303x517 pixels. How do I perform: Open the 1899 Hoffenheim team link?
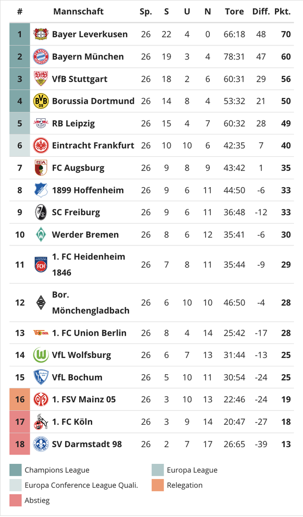[x=87, y=190]
